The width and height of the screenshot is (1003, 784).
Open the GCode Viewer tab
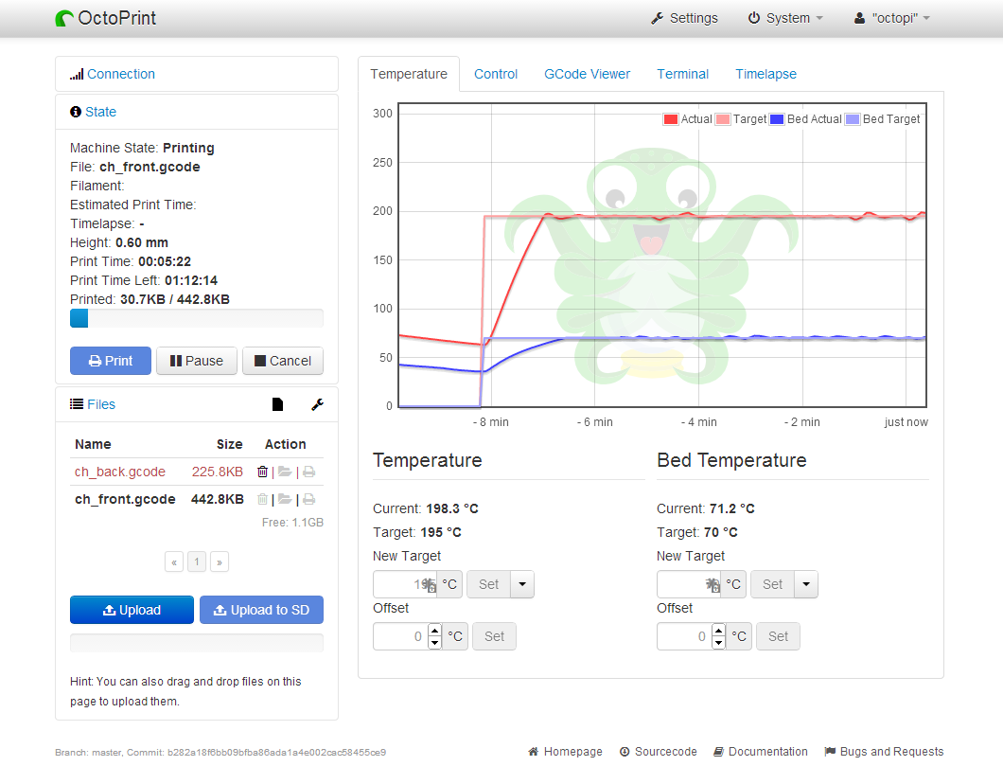click(x=588, y=74)
